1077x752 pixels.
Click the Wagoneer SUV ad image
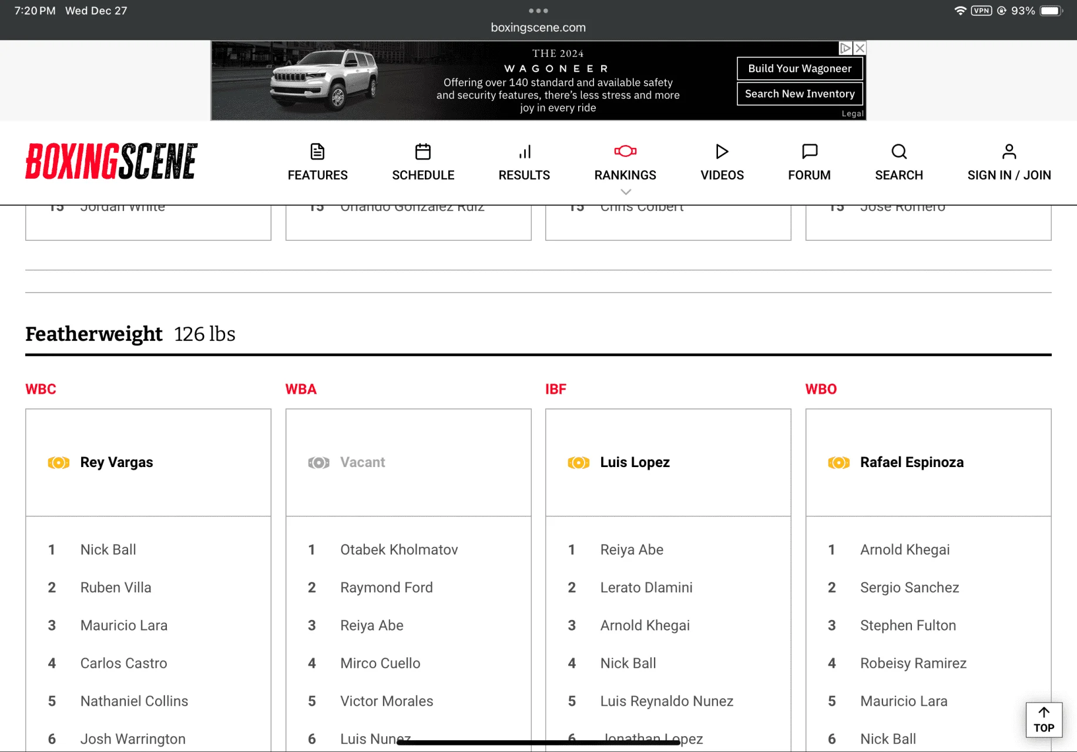tap(323, 80)
